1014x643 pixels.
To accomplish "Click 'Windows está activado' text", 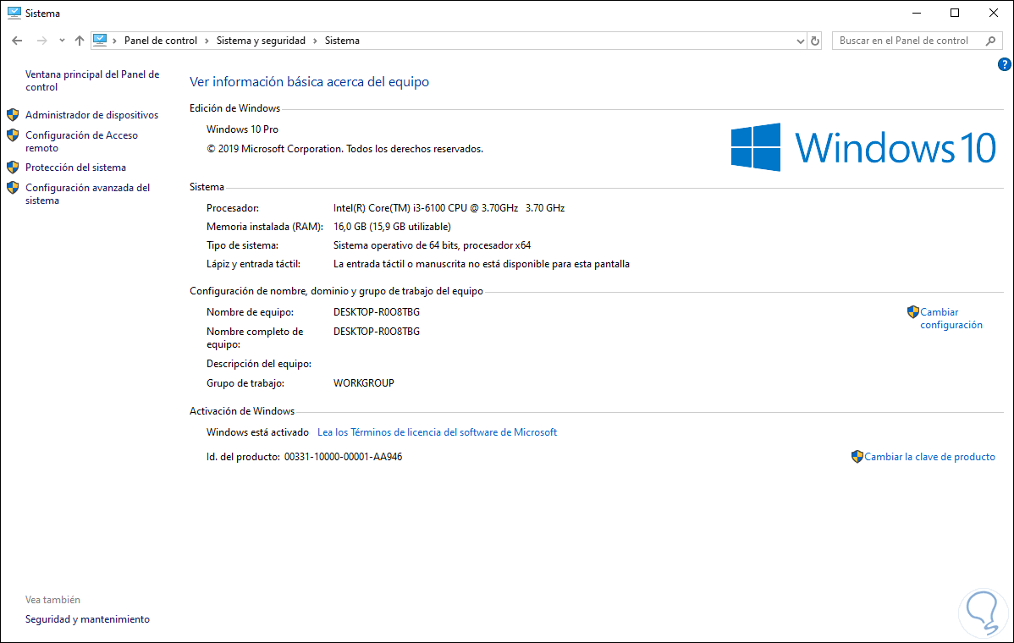I will [257, 432].
